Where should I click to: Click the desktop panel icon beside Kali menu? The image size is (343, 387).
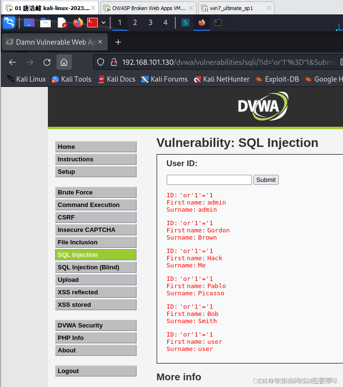point(29,23)
